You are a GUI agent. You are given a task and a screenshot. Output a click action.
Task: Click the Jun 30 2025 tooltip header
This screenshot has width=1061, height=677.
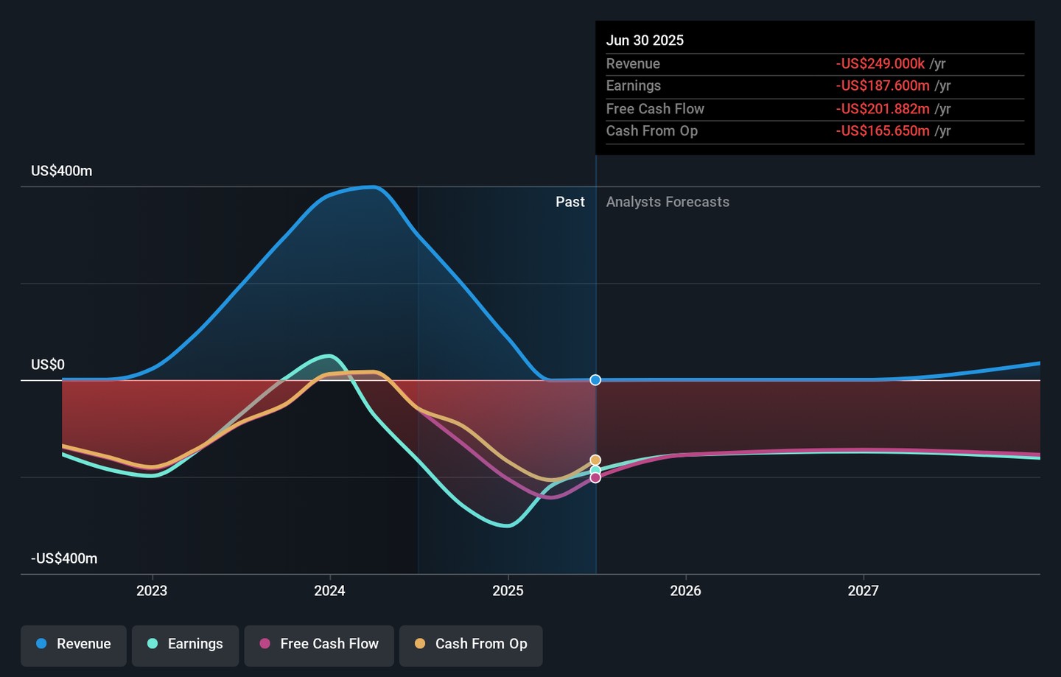coord(645,41)
